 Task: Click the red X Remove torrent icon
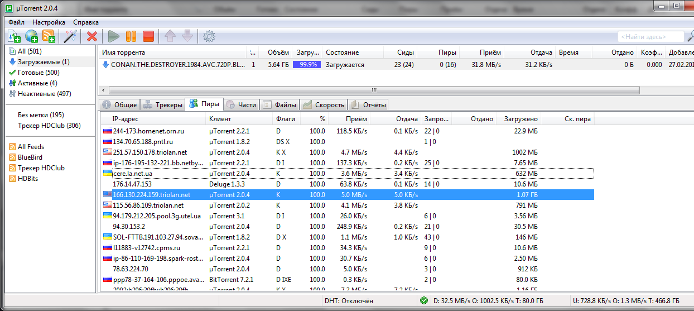coord(92,36)
